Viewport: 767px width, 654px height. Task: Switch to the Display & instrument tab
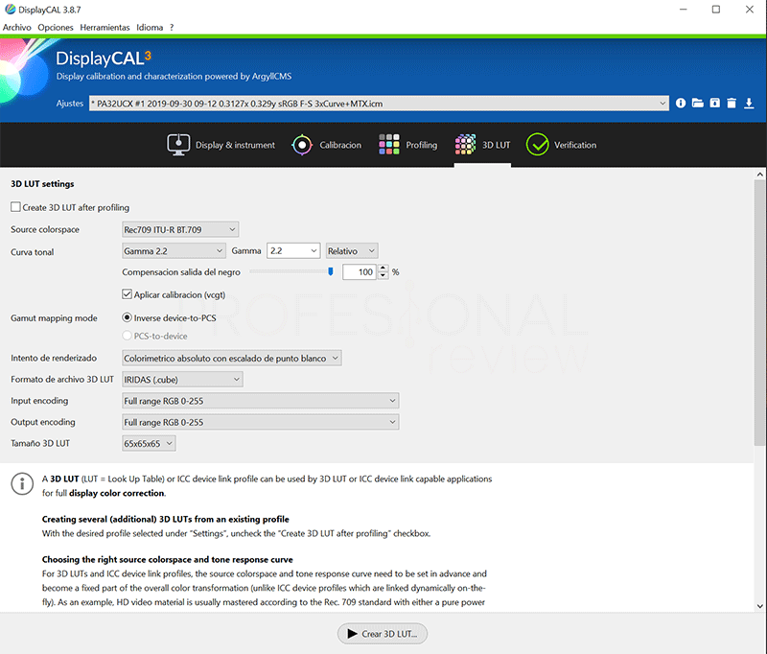(221, 145)
